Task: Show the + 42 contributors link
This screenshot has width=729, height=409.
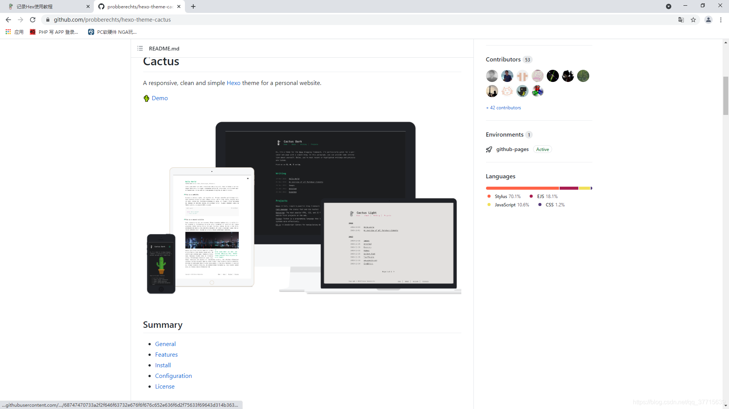Action: [503, 108]
